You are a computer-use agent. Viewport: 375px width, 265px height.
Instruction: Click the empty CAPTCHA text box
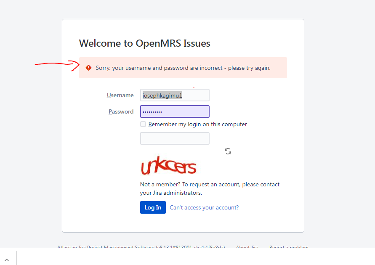[x=175, y=138]
